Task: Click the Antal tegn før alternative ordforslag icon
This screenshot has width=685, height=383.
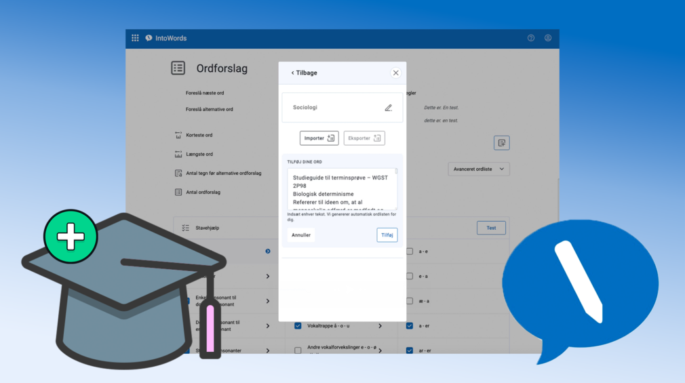Action: click(x=178, y=174)
